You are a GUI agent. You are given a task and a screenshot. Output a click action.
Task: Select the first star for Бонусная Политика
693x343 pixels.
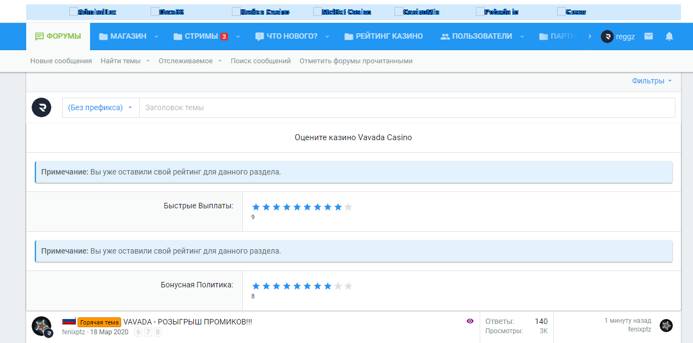tap(256, 286)
